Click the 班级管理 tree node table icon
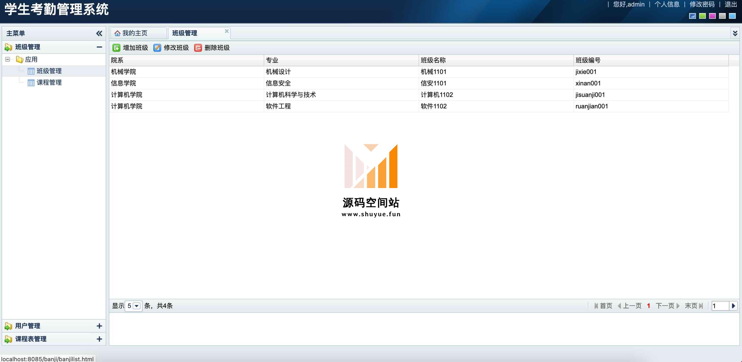 [x=31, y=71]
